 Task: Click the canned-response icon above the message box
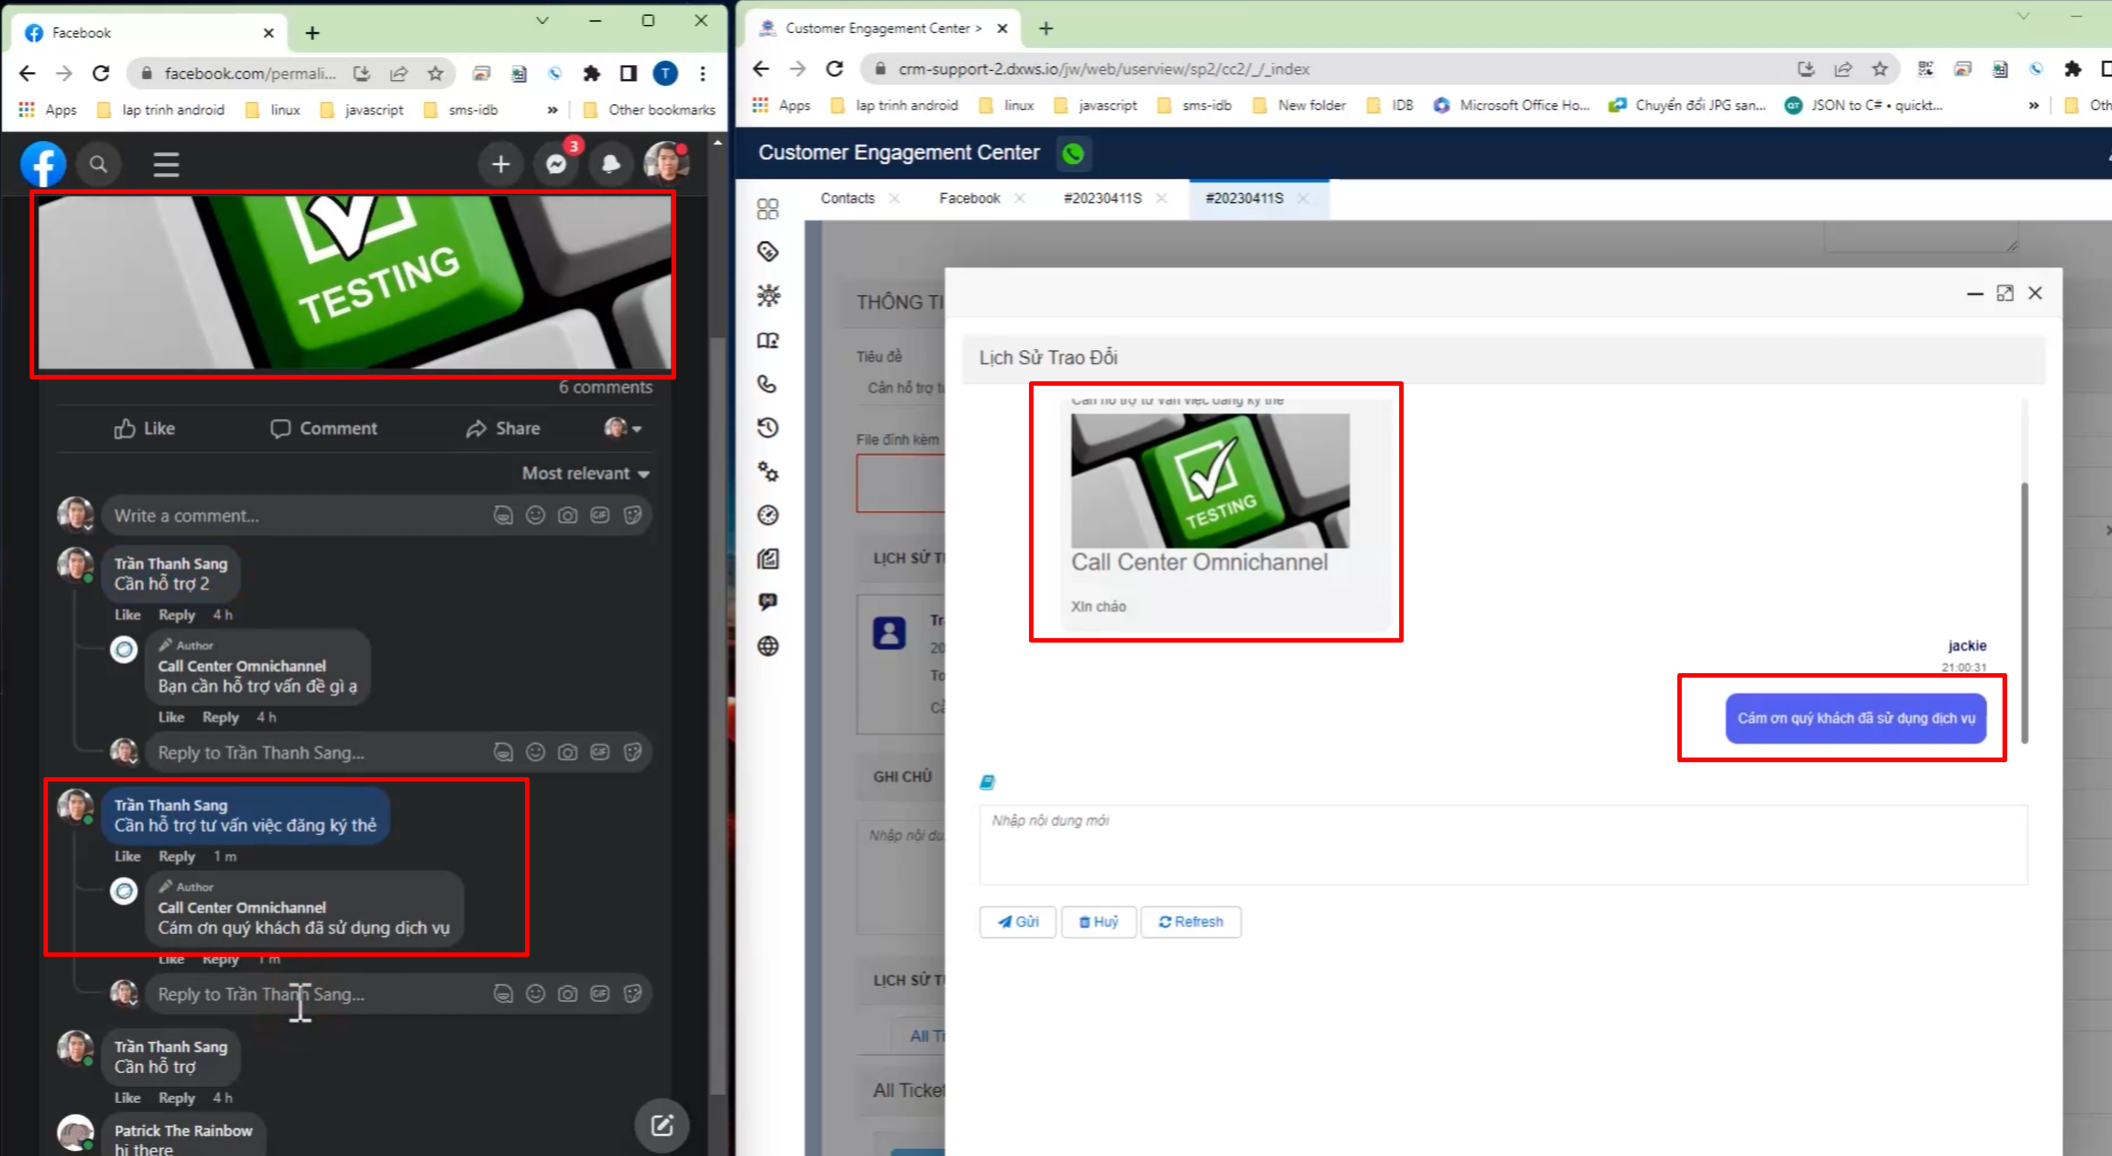tap(987, 782)
